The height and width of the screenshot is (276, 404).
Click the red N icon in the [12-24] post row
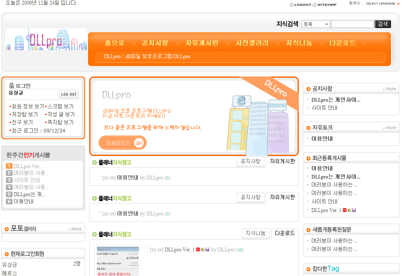(x=198, y=250)
